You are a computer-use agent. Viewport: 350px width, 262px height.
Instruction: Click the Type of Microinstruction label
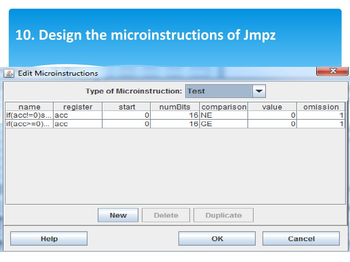coord(134,91)
